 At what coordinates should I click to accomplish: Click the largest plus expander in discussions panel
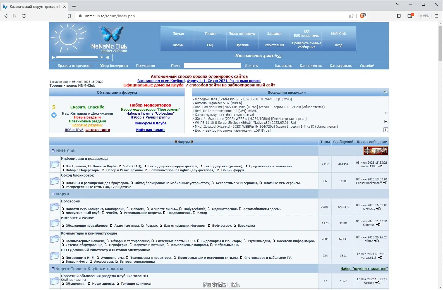click(385, 130)
